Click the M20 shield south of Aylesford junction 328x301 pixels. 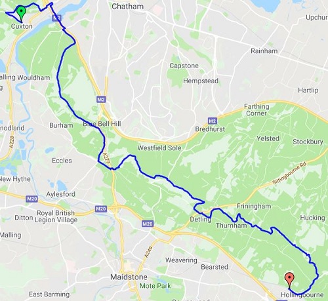101,209
